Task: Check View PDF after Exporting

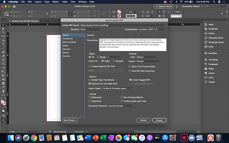Action: tap(129, 71)
